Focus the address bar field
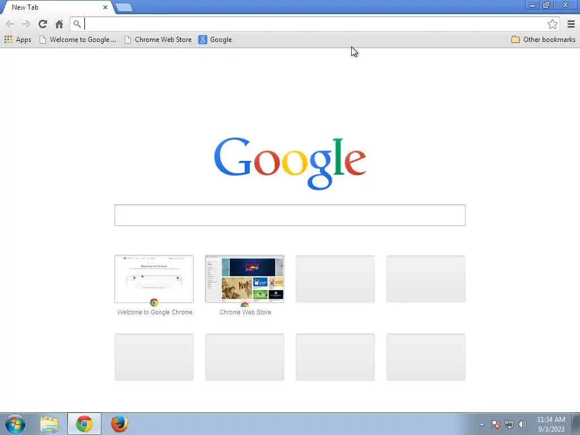Screen dimensions: 580x435 (314, 24)
